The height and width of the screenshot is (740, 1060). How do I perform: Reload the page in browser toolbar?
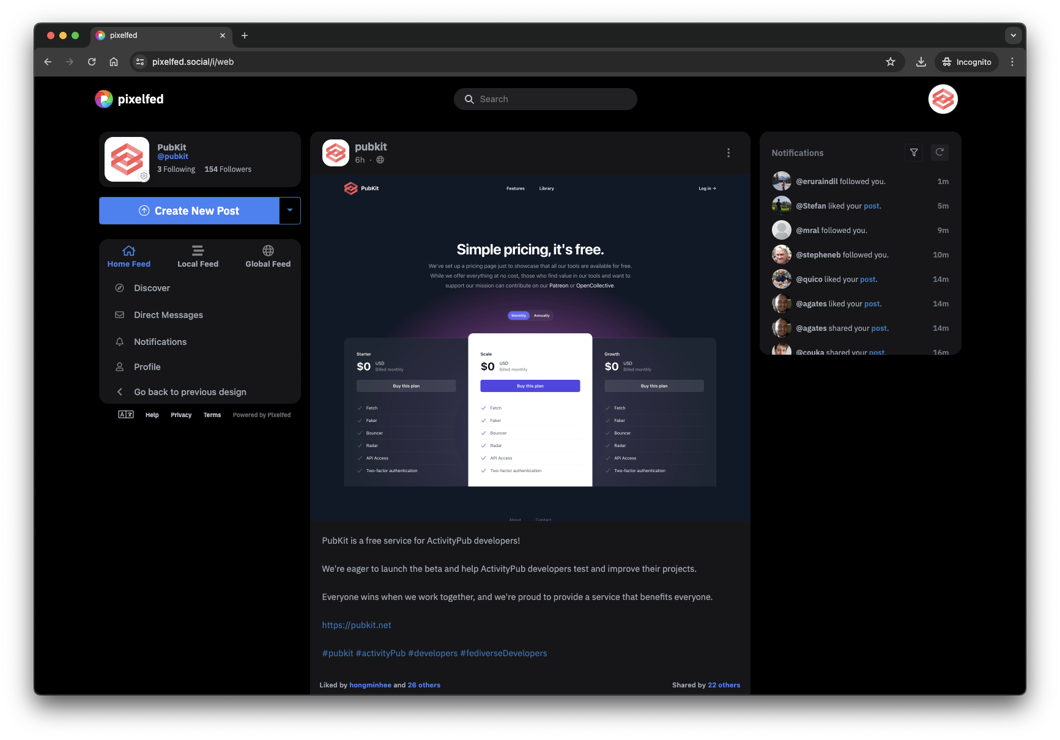[x=92, y=62]
